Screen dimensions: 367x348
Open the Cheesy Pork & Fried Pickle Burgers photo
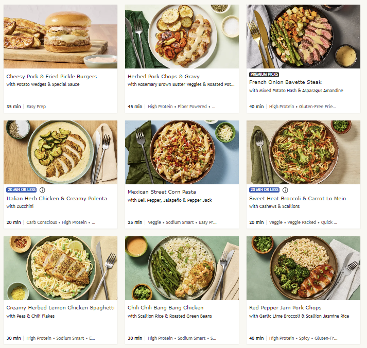point(60,37)
